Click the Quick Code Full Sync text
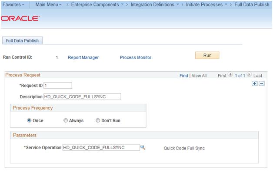The image size is (273, 173). click(184, 148)
